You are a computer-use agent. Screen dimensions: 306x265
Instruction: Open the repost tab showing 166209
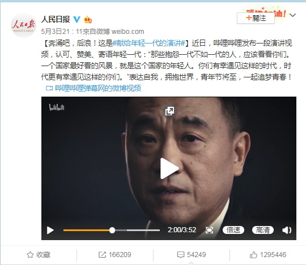pyautogui.click(x=114, y=254)
